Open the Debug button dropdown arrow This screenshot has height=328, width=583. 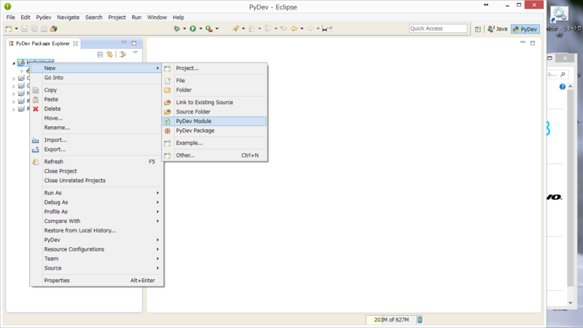click(184, 28)
